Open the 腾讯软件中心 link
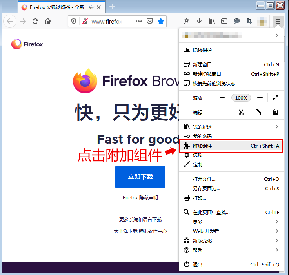Screen dimensions: 289x275 (153, 231)
